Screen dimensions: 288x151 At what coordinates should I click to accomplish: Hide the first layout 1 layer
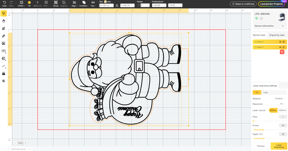(280, 42)
